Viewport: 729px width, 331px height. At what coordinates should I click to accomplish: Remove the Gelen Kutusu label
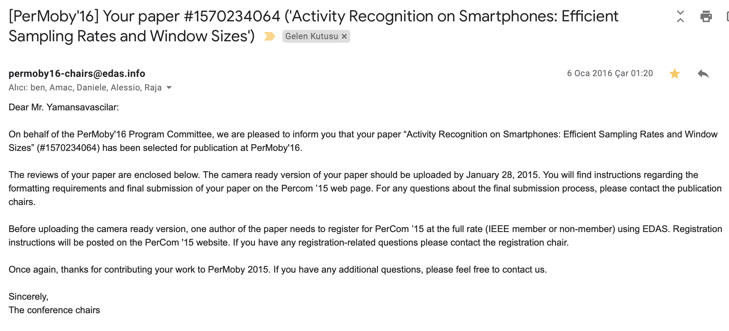(344, 36)
